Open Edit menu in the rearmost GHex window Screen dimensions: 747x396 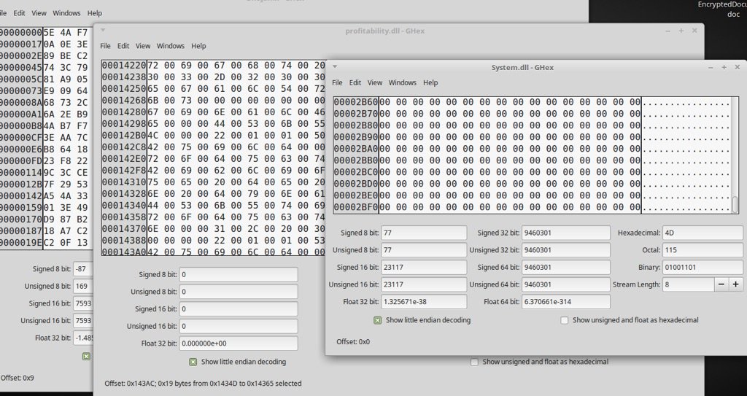(19, 13)
